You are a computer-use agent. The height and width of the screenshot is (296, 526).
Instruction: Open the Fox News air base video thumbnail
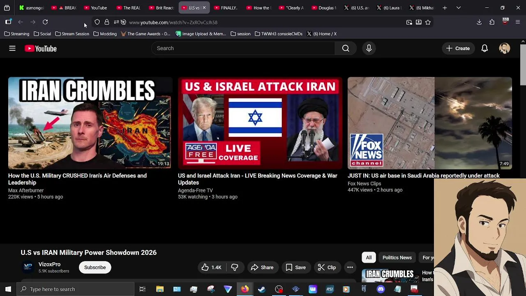click(x=430, y=123)
